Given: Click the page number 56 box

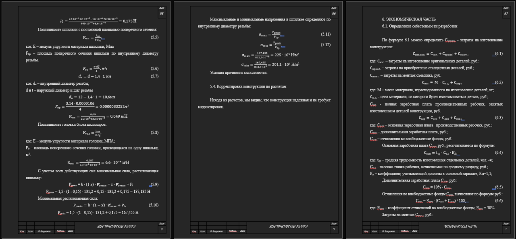Looking at the screenshot, I should click(333, 14).
